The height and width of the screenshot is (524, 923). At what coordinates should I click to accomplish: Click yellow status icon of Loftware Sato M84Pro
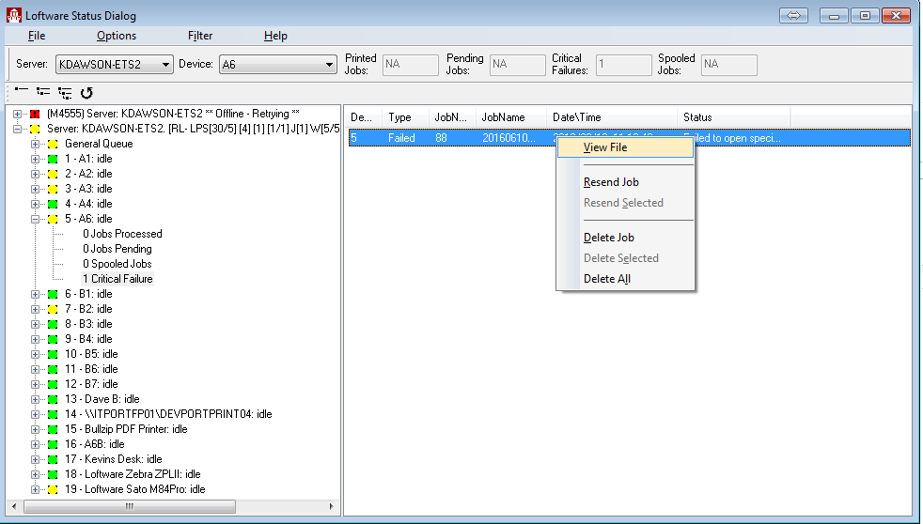click(x=53, y=489)
